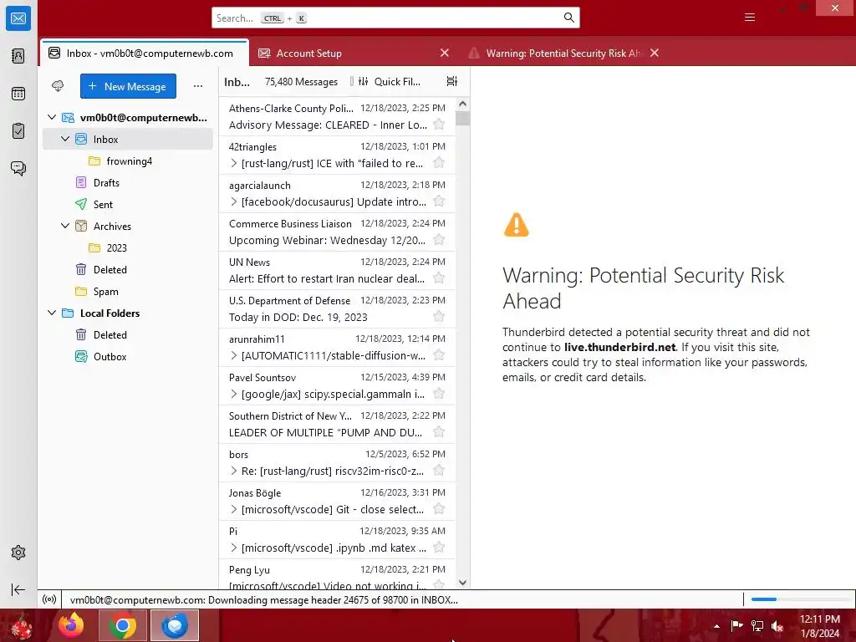Expand the arunrahim11 message thread
The image size is (856, 642).
pos(234,356)
